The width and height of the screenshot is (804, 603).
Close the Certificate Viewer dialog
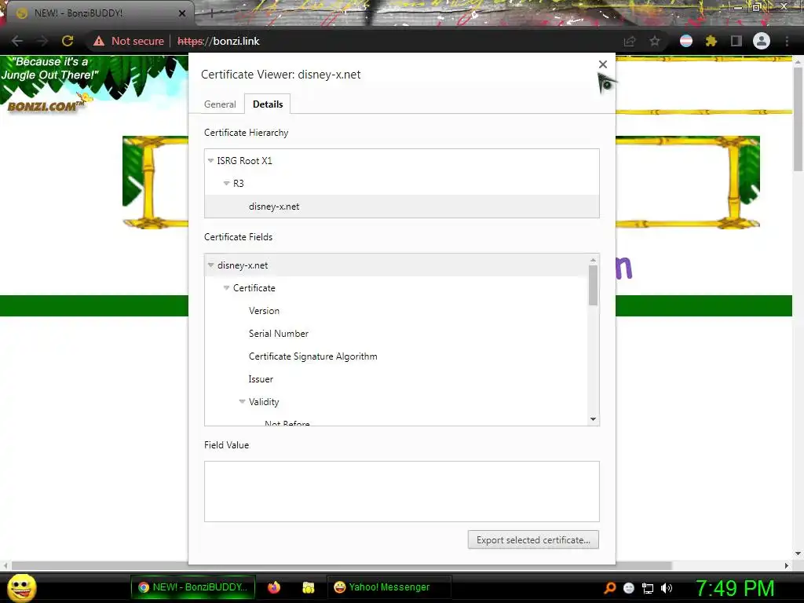click(x=603, y=64)
